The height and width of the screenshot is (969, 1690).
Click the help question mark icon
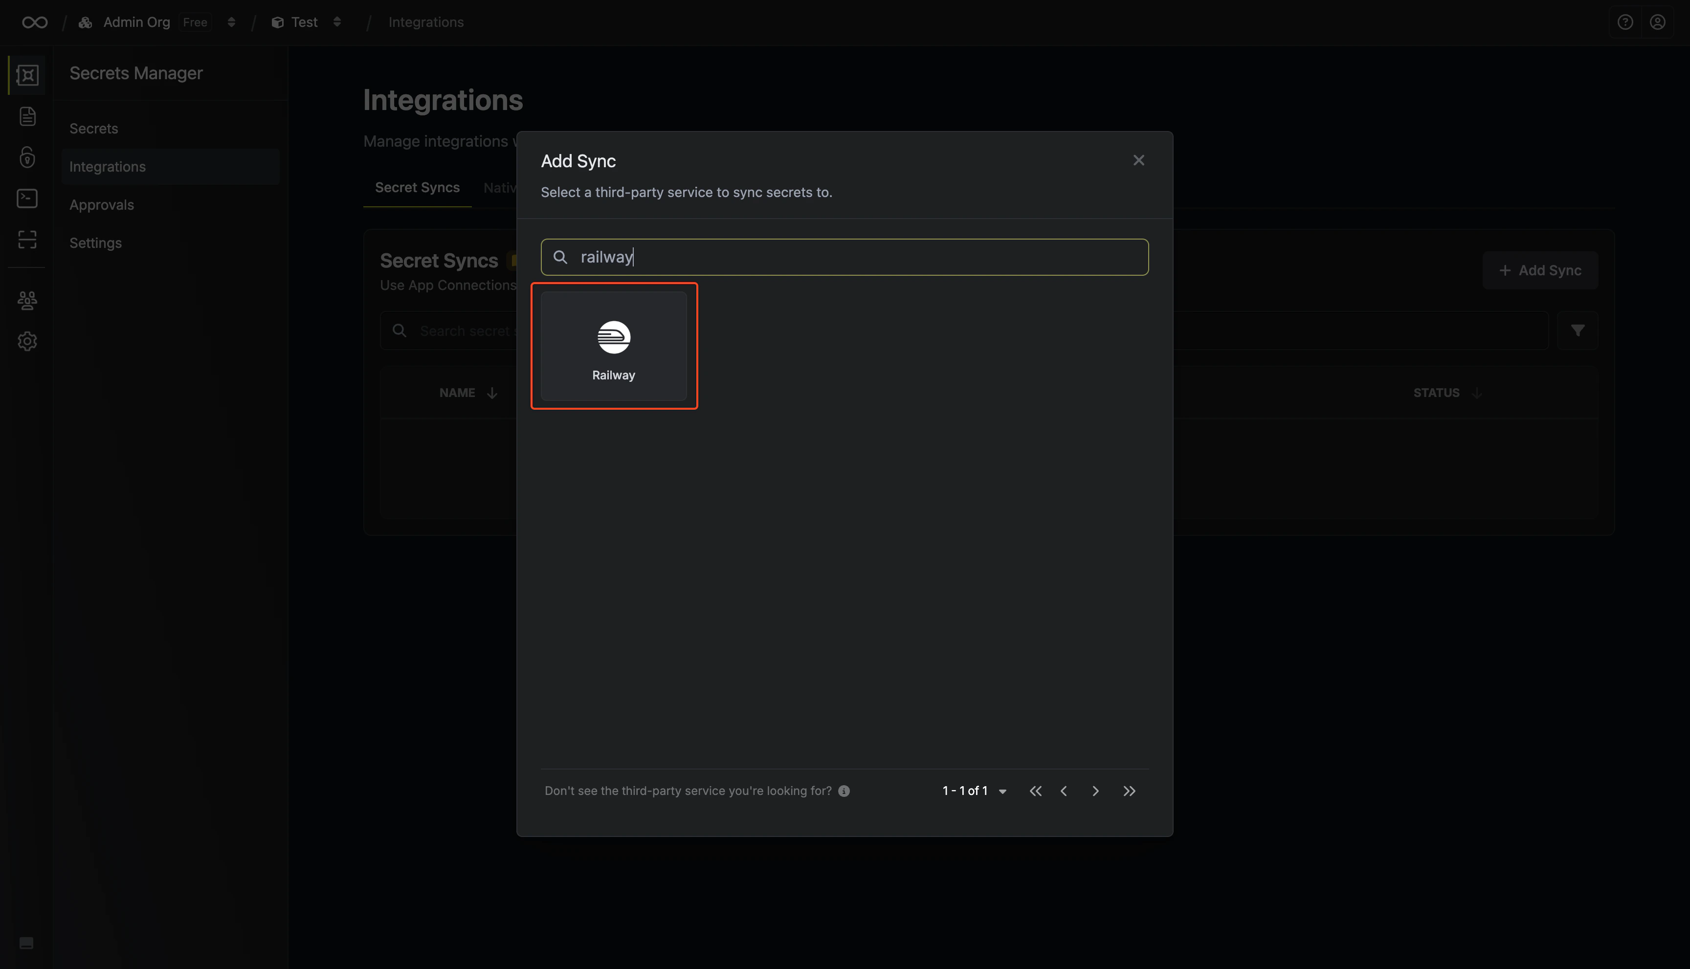[x=1625, y=22]
